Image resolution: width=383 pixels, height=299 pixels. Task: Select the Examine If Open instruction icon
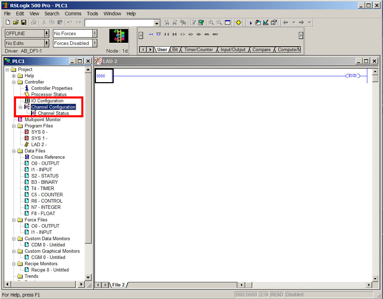tap(174, 34)
